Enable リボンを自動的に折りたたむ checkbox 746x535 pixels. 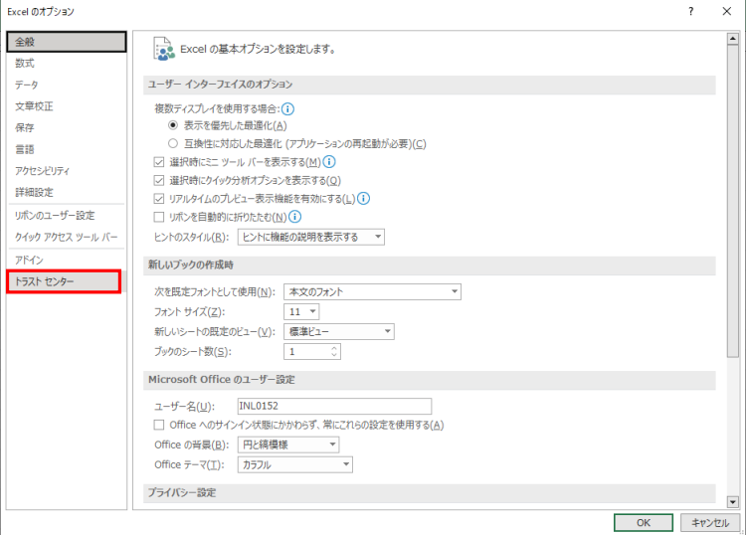[x=159, y=217]
